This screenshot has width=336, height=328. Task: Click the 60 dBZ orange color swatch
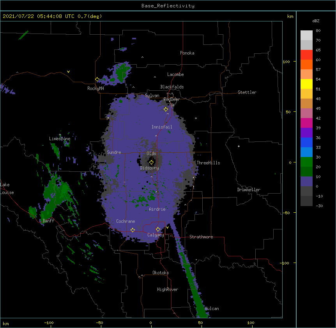[306, 64]
